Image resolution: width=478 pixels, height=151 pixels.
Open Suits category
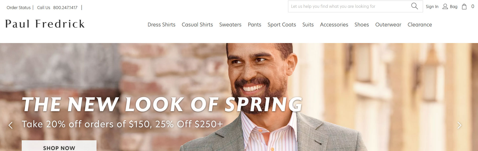coord(308,25)
